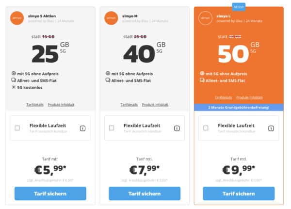Click the simyo S Aktion orange logo

tap(17, 18)
